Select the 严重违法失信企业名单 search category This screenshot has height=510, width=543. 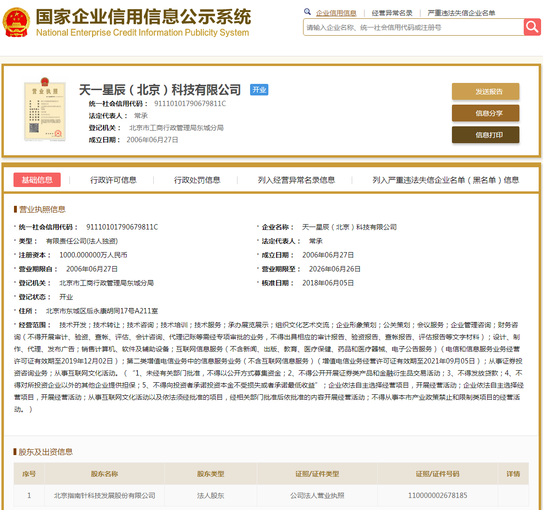click(461, 13)
